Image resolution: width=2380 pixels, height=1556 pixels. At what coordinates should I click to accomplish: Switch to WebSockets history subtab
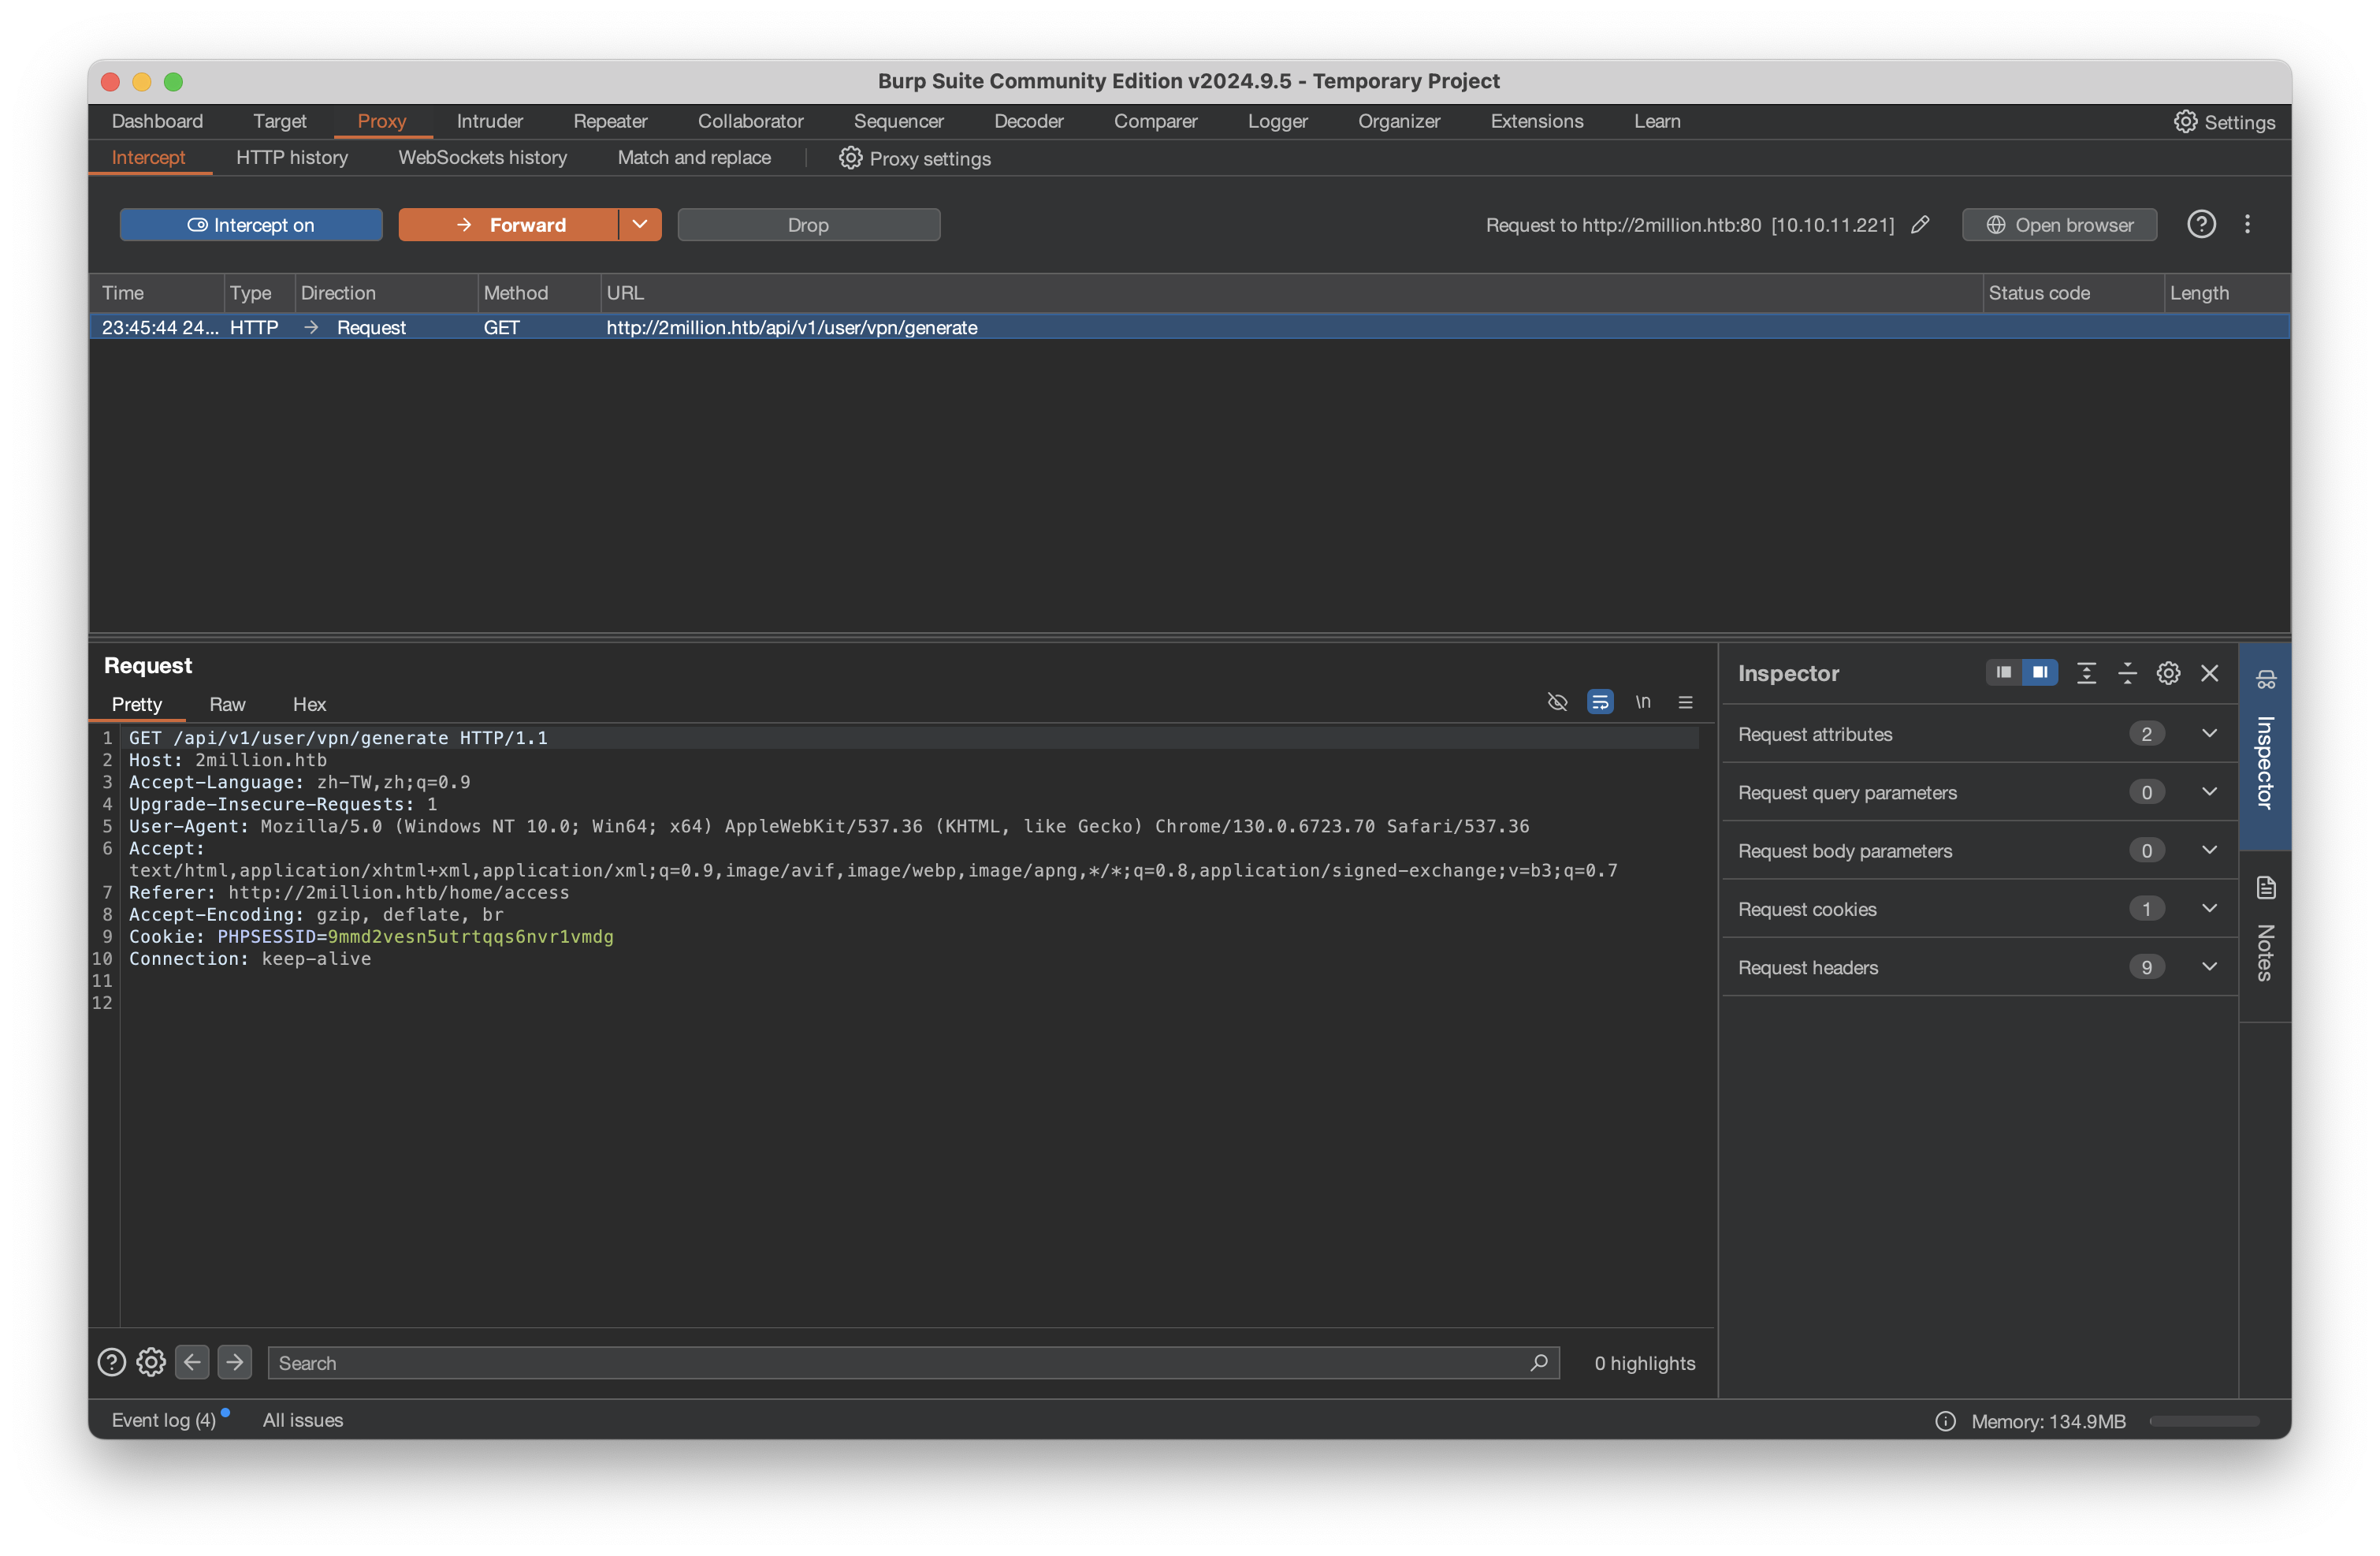point(482,157)
